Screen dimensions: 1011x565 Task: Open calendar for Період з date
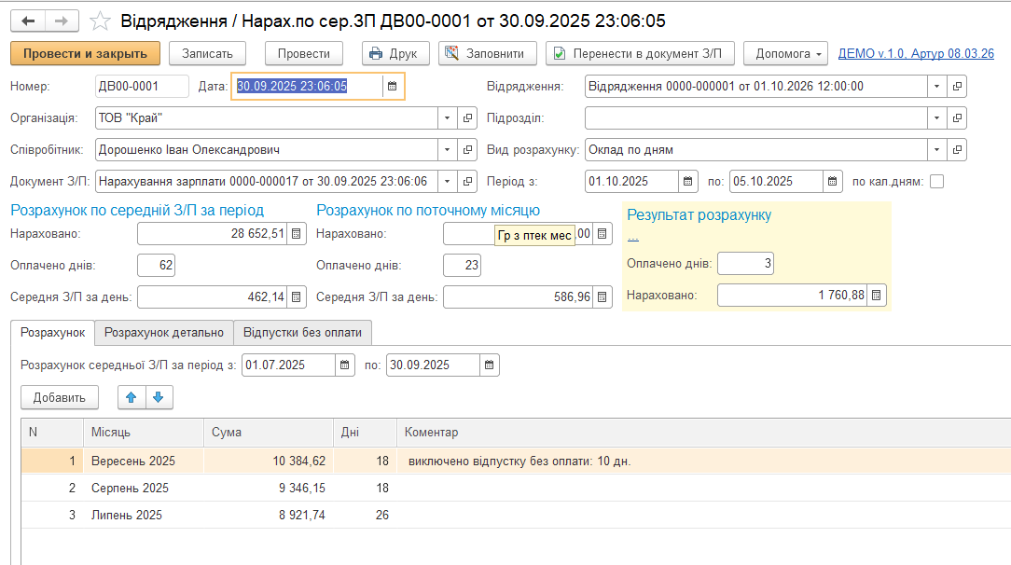tap(687, 182)
